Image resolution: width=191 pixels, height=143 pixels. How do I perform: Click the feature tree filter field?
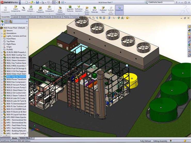click(x=14, y=25)
